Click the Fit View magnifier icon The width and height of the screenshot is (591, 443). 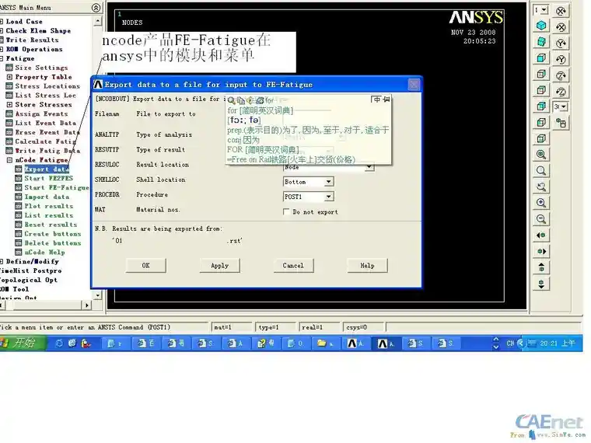pos(541,155)
